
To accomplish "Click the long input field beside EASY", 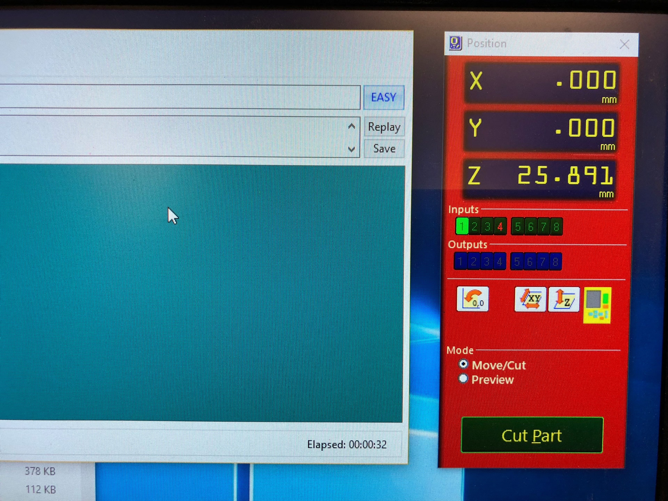I will 180,97.
